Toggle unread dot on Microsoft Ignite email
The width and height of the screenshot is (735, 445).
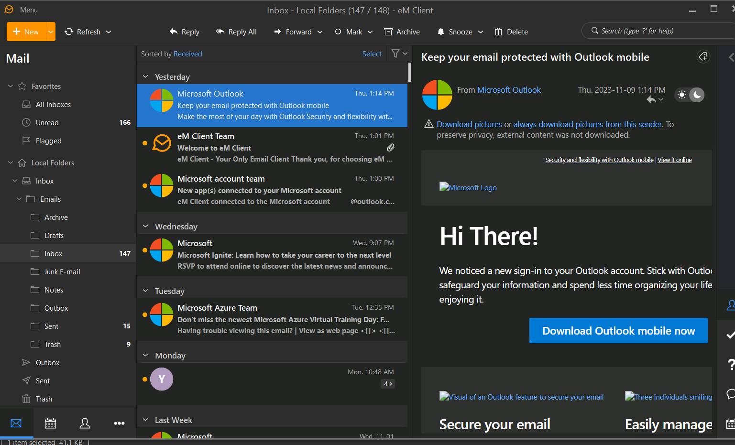point(144,250)
